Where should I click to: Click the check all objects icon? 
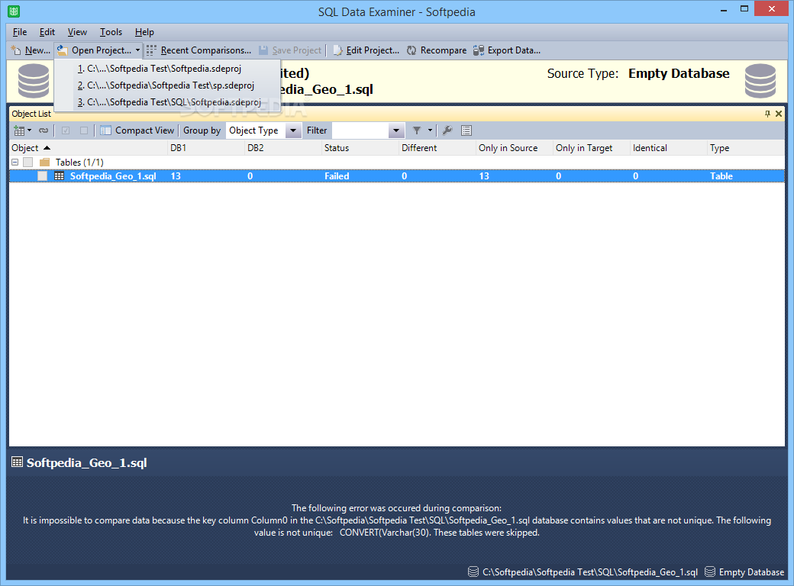pos(66,130)
